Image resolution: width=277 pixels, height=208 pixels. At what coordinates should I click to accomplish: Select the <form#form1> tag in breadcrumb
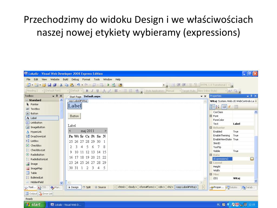(147, 187)
